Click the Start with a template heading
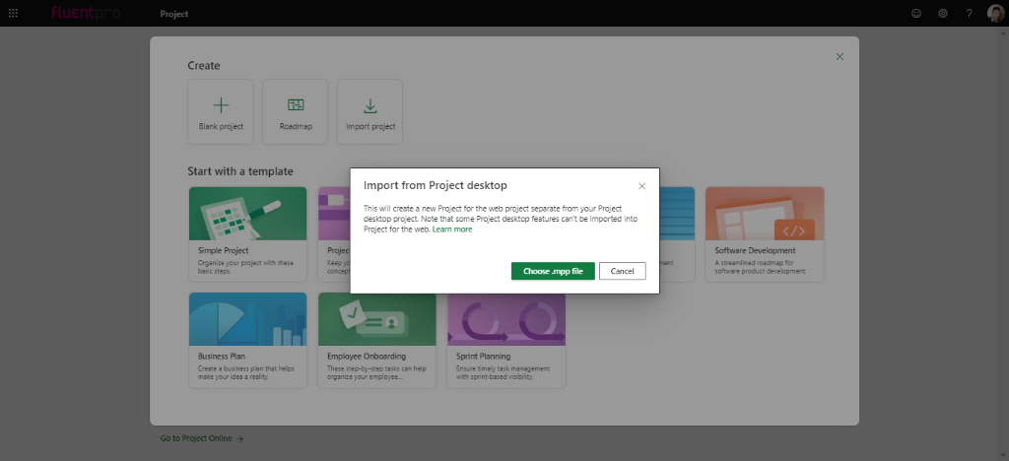 (x=240, y=171)
